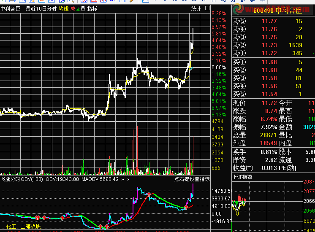
Task: Click the PE(动) label
Action: point(288,168)
